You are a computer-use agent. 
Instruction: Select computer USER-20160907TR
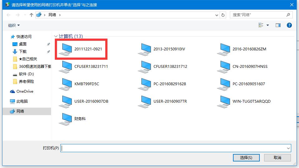pyautogui.click(x=163, y=101)
